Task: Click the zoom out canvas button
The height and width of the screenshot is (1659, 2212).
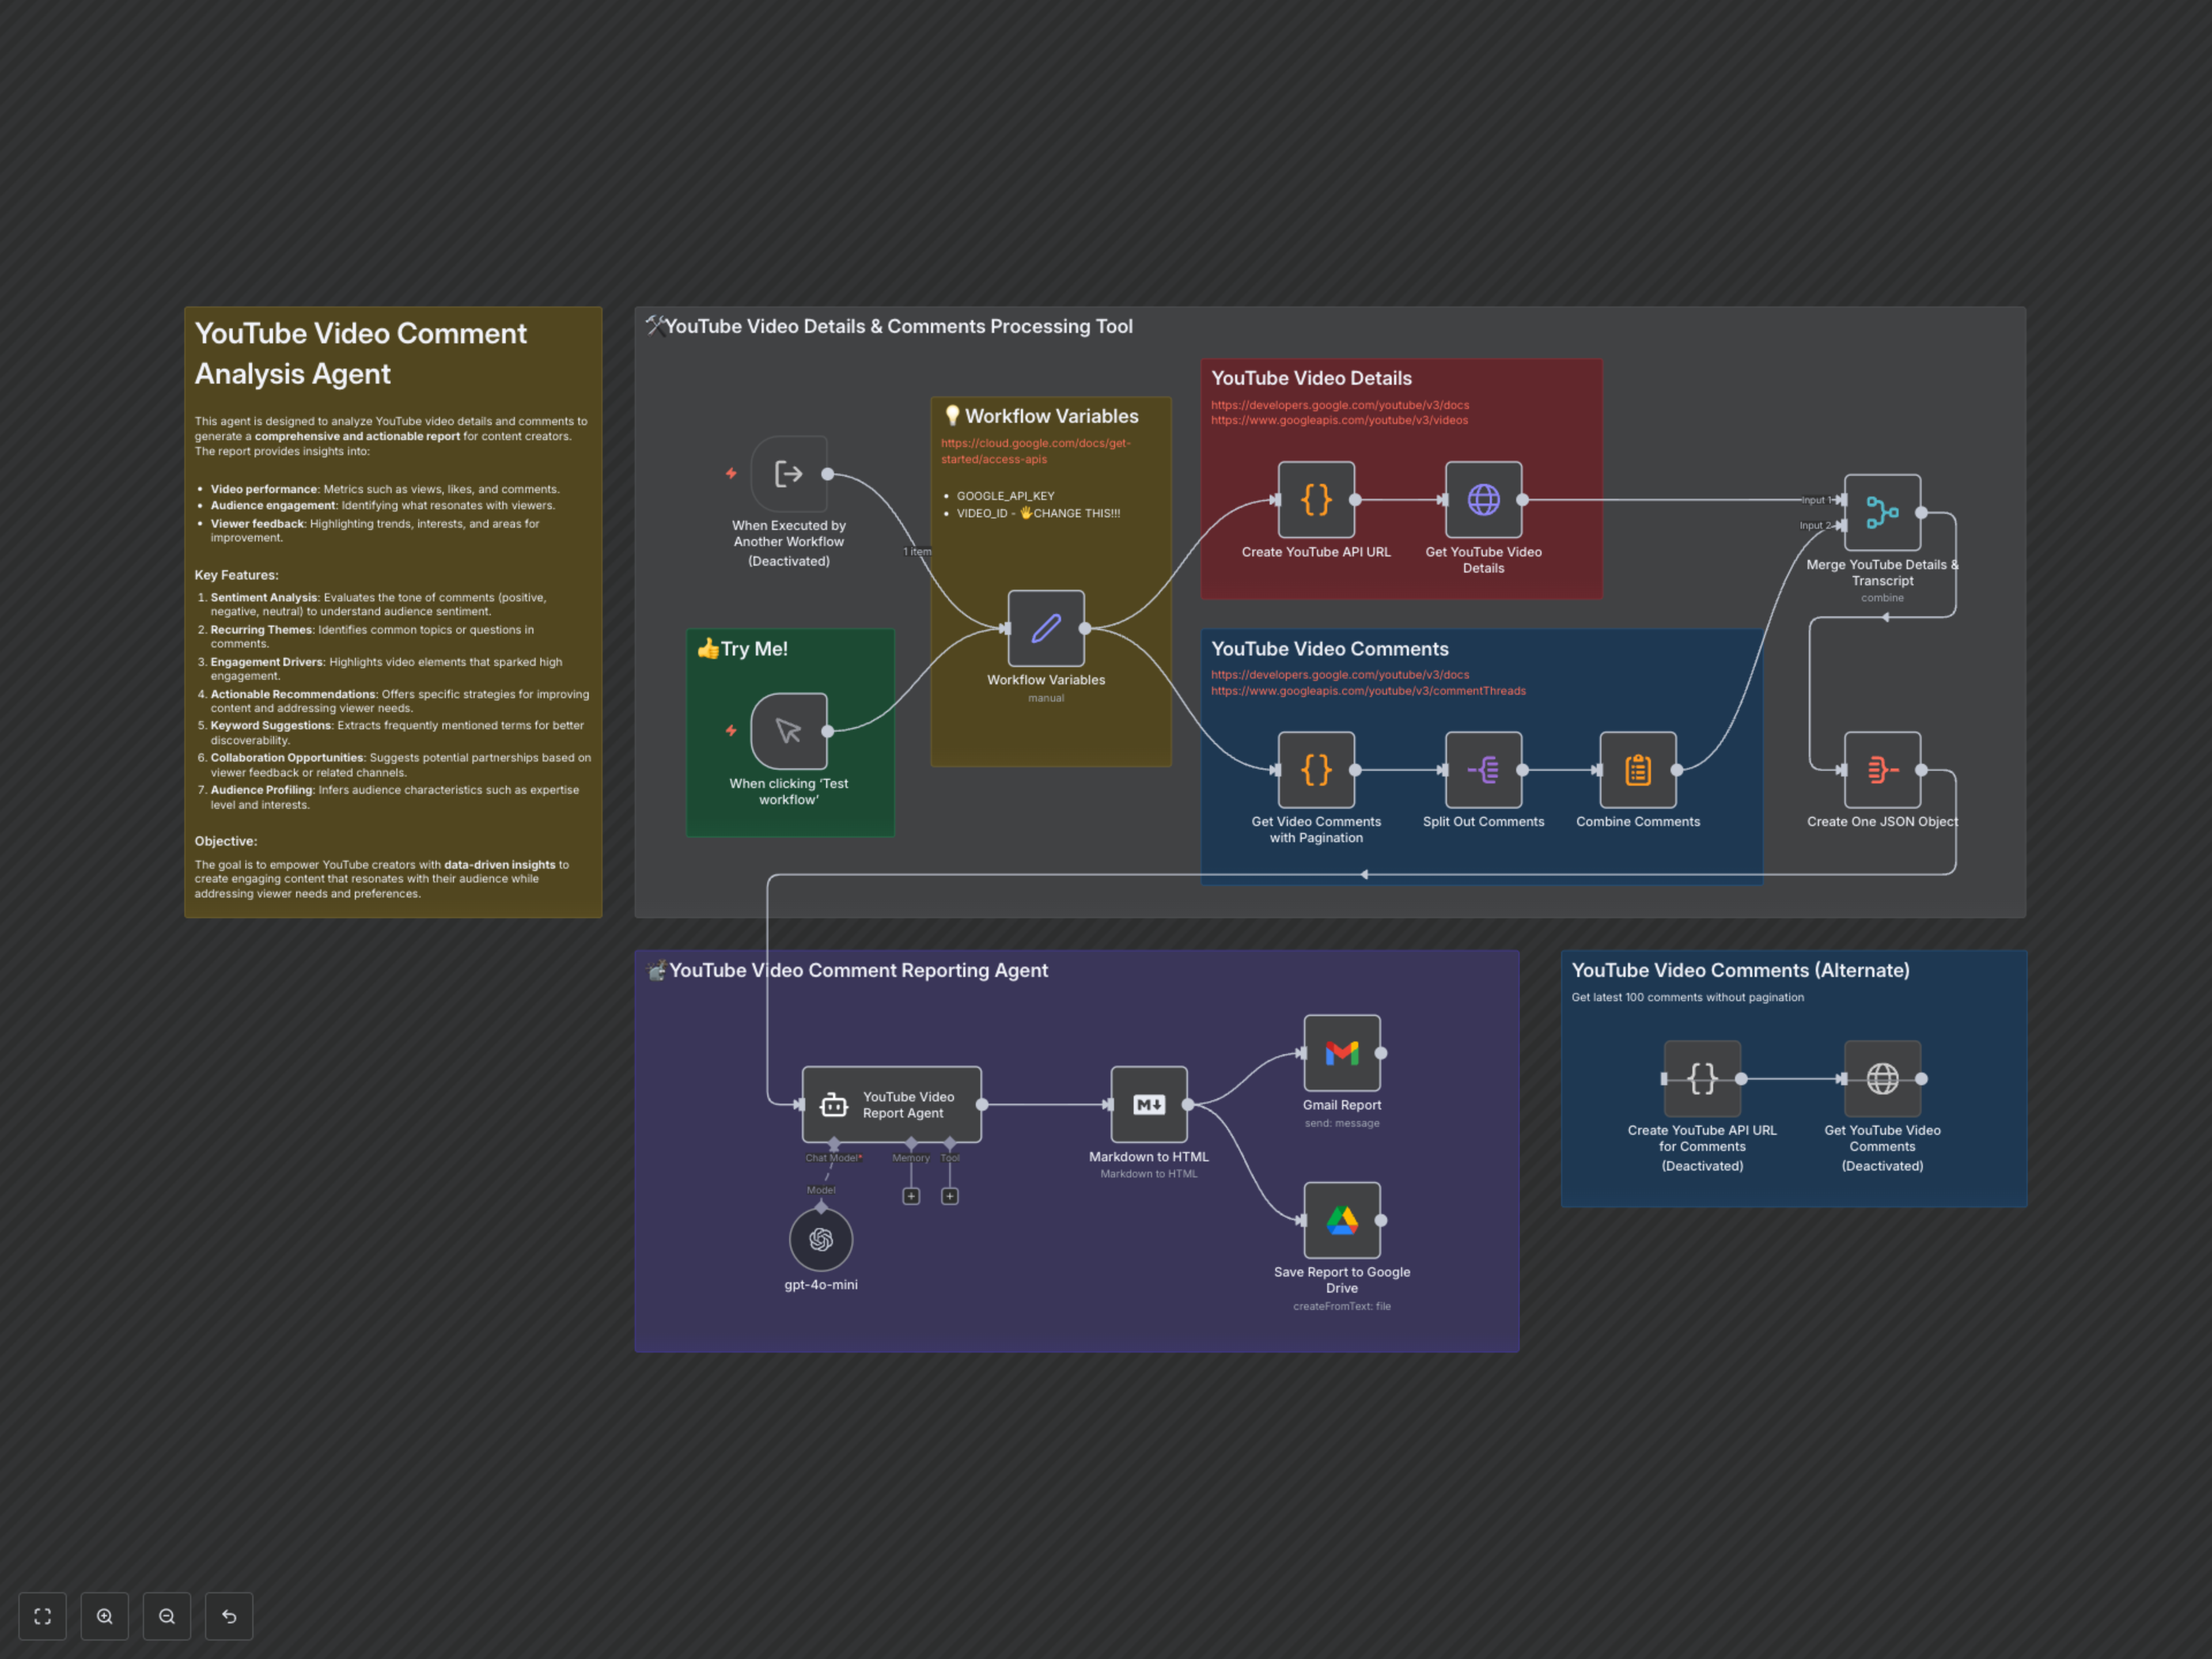Action: (167, 1615)
